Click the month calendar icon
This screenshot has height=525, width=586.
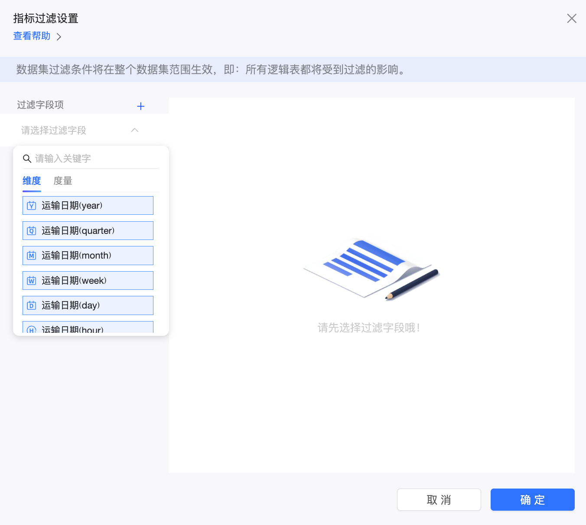coord(32,256)
